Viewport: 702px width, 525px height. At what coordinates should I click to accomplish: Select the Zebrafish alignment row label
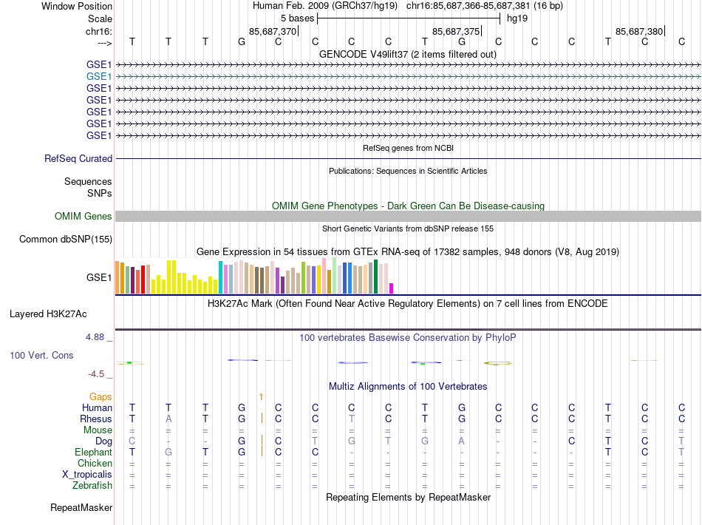(92, 485)
